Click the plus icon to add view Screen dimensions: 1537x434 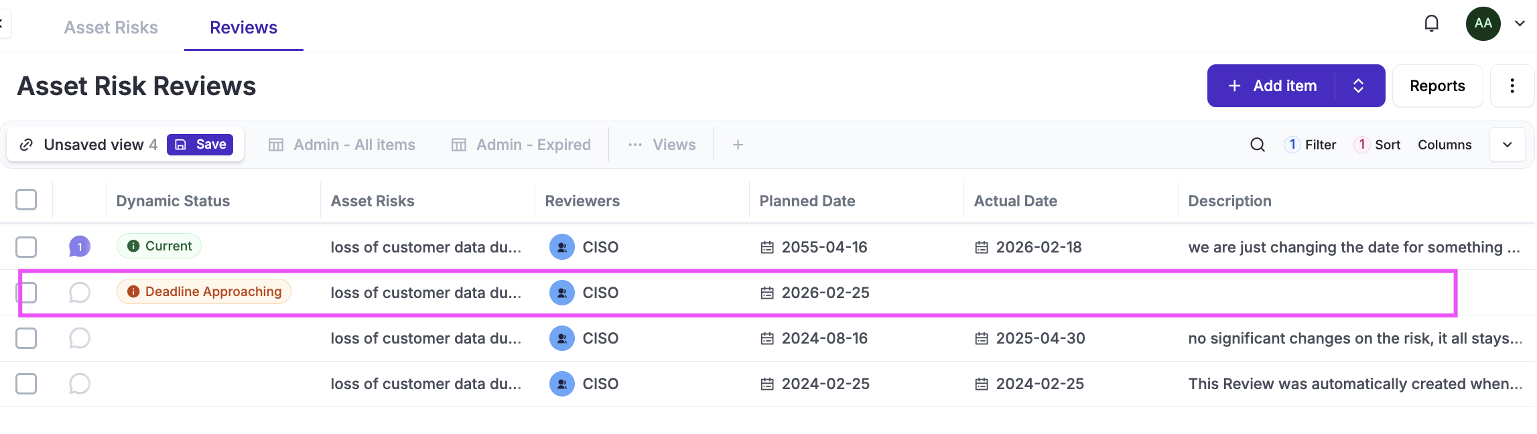(738, 145)
